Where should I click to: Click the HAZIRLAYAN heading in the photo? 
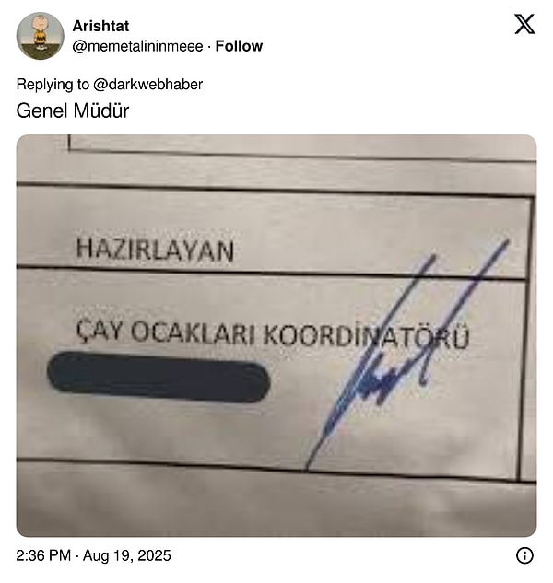155,251
